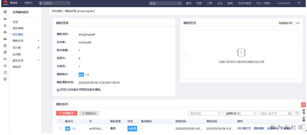Image resolution: width=307 pixels, height=135 pixels.
Task: Click the third icon in left service rail
Action: (5, 32)
